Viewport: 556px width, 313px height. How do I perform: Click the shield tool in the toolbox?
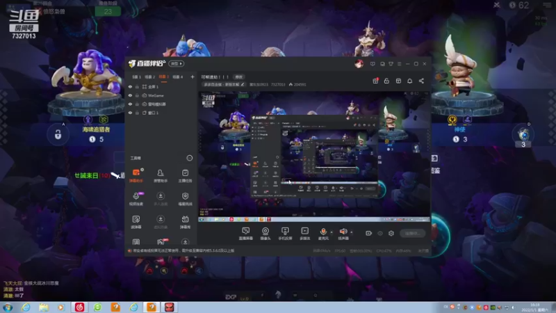click(185, 199)
